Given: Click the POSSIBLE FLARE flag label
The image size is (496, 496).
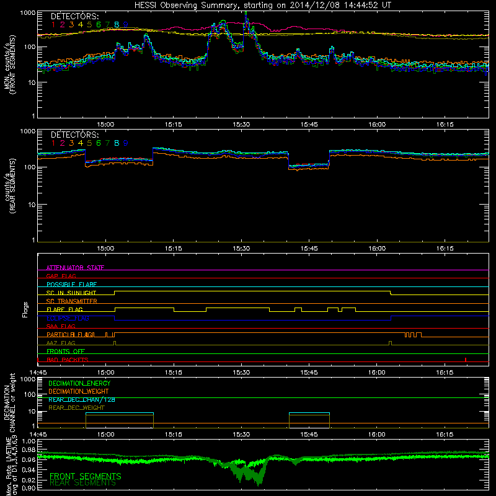Looking at the screenshot, I should [x=71, y=285].
